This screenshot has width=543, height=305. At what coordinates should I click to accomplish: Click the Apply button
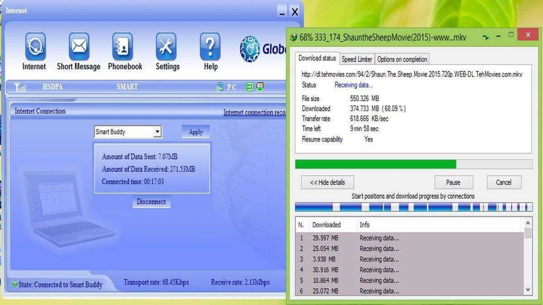pos(196,132)
